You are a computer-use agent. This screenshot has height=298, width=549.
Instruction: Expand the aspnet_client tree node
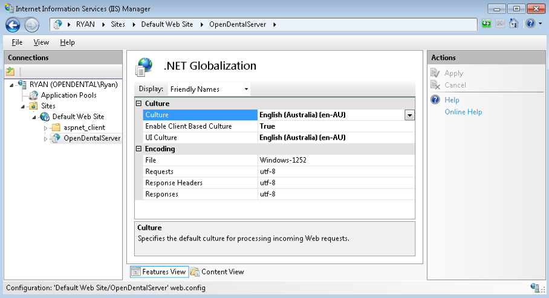[x=45, y=128]
